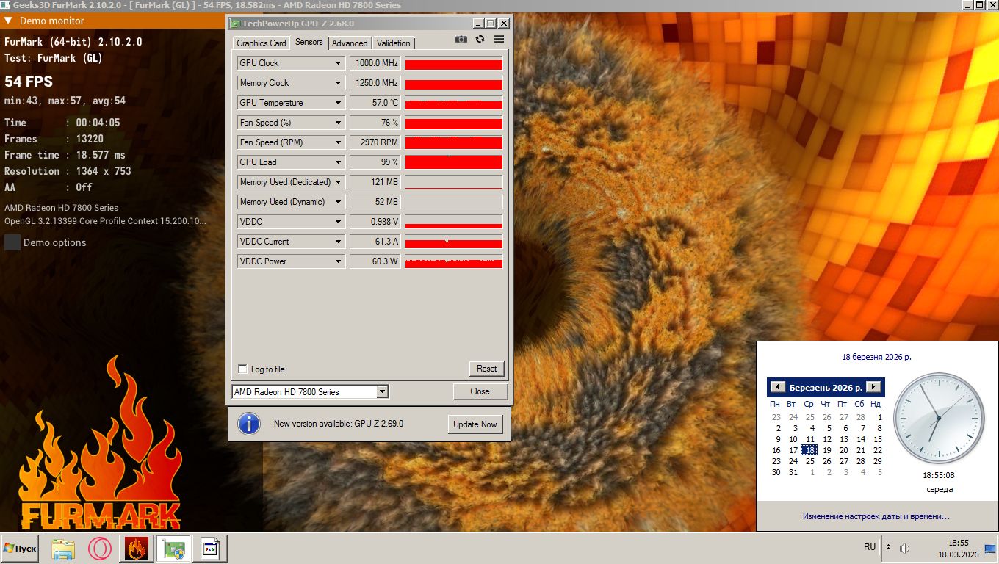Switch to FurMark taskbar button
The height and width of the screenshot is (564, 999).
[x=137, y=549]
